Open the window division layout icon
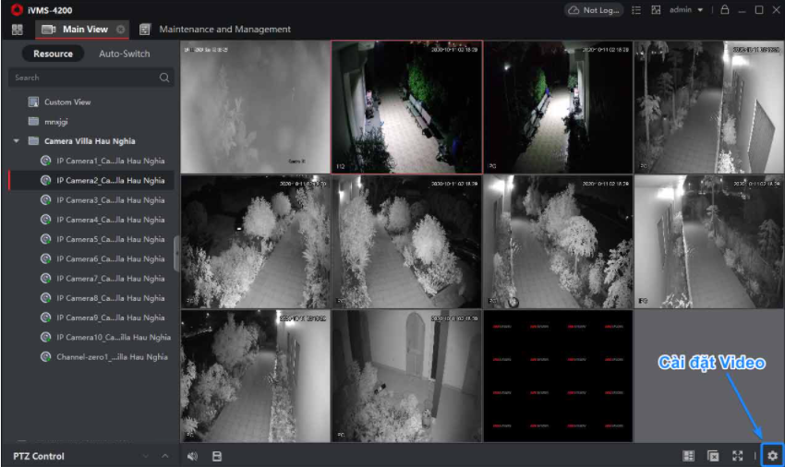 (x=688, y=456)
